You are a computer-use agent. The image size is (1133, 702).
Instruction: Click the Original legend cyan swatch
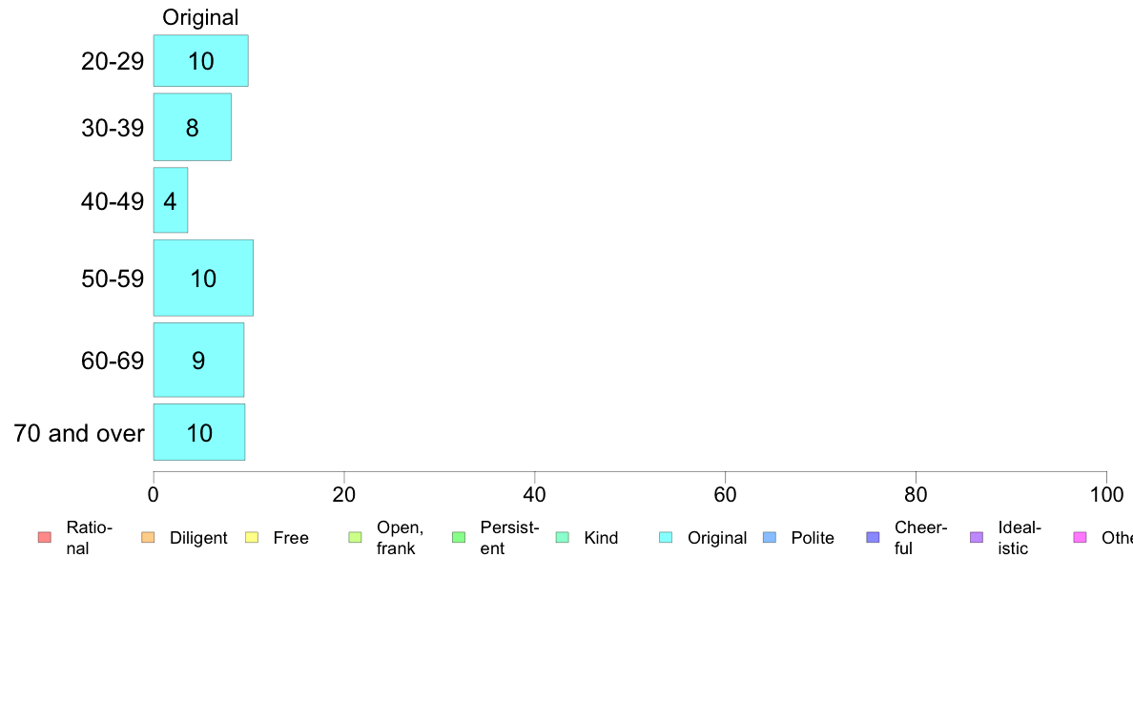point(666,537)
